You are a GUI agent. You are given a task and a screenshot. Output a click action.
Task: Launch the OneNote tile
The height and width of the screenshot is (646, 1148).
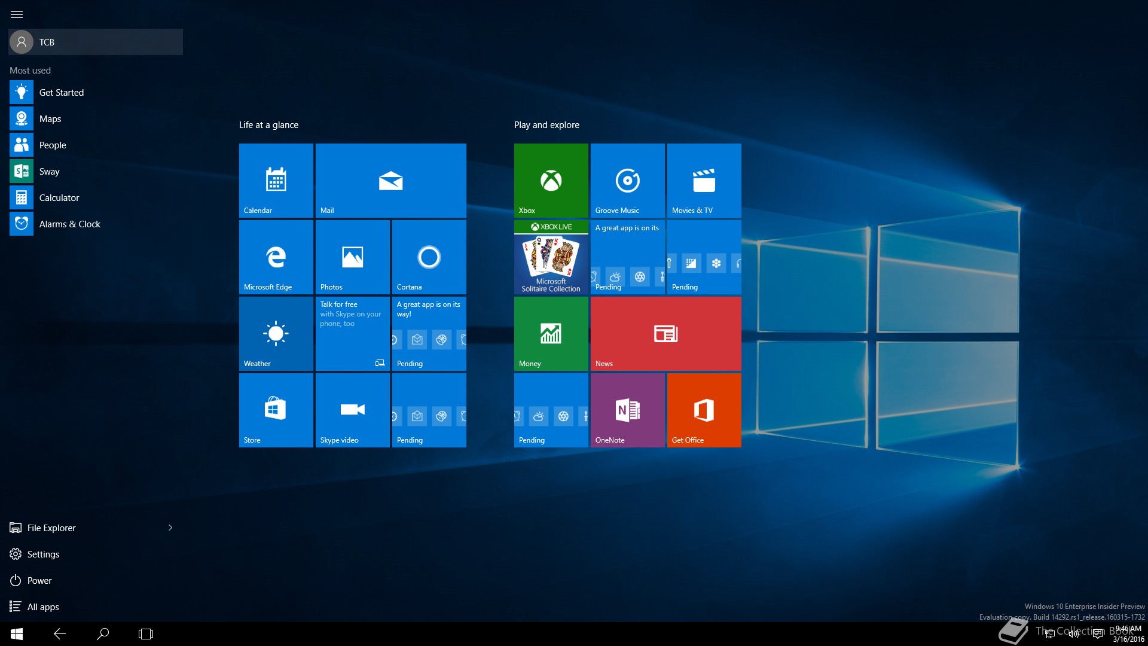pos(628,410)
